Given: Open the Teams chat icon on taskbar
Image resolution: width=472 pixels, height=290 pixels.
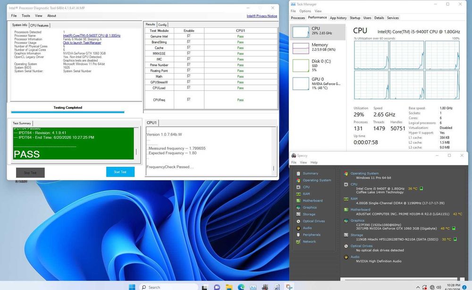Looking at the screenshot, I should [217, 287].
